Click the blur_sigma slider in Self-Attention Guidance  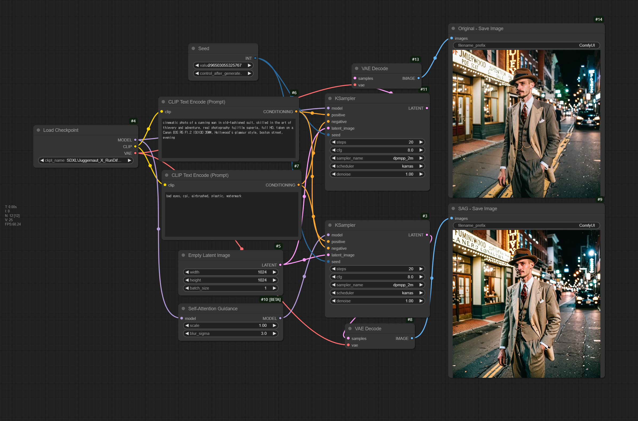[231, 333]
